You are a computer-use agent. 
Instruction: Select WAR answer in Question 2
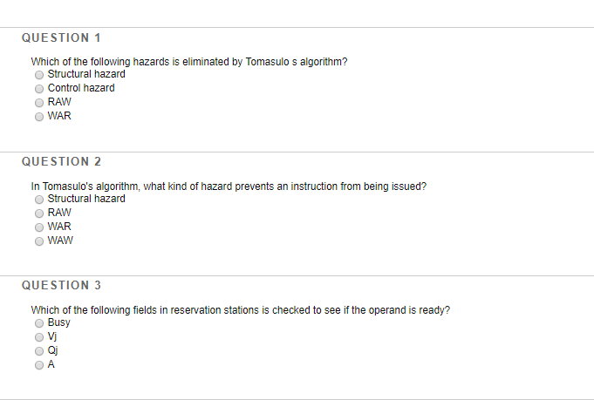(39, 227)
